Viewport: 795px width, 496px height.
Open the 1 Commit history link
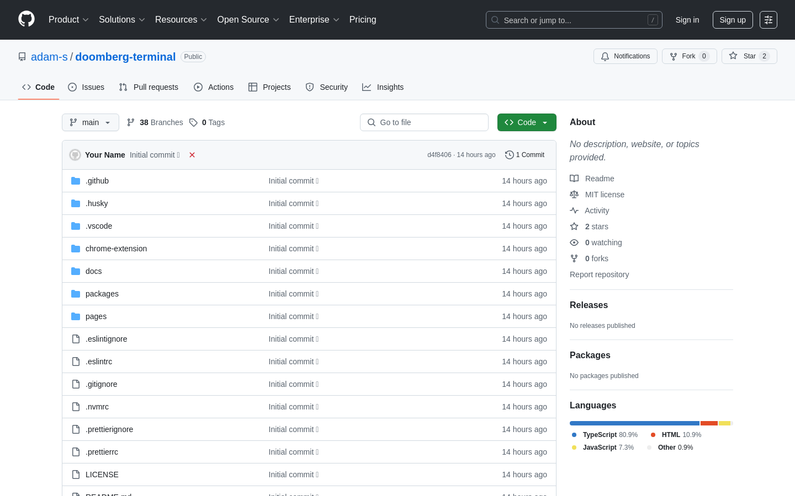(x=525, y=155)
